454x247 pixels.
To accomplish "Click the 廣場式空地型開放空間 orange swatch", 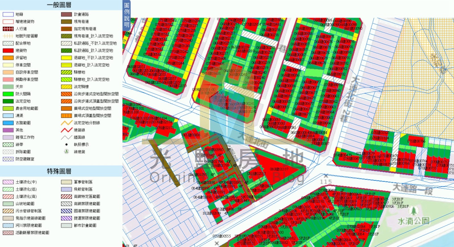I will (66, 108).
